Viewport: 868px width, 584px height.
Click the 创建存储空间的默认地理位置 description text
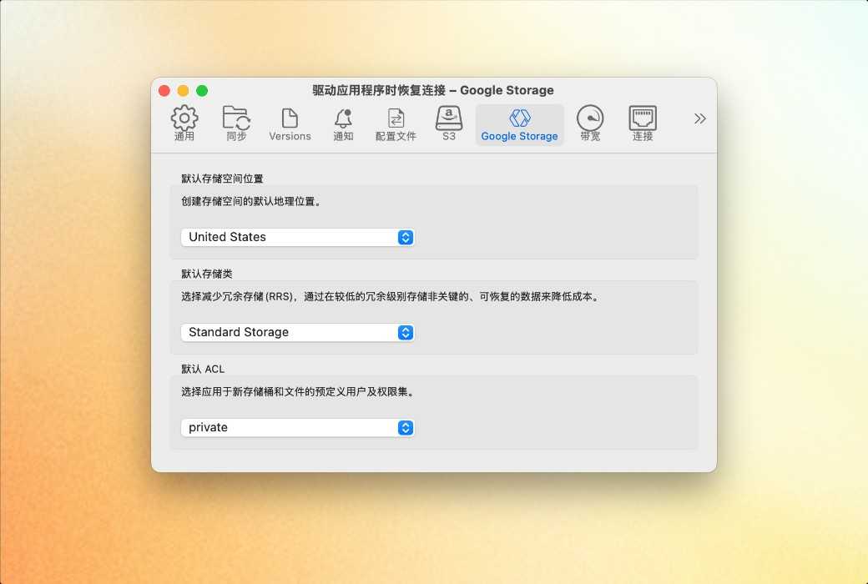click(252, 202)
